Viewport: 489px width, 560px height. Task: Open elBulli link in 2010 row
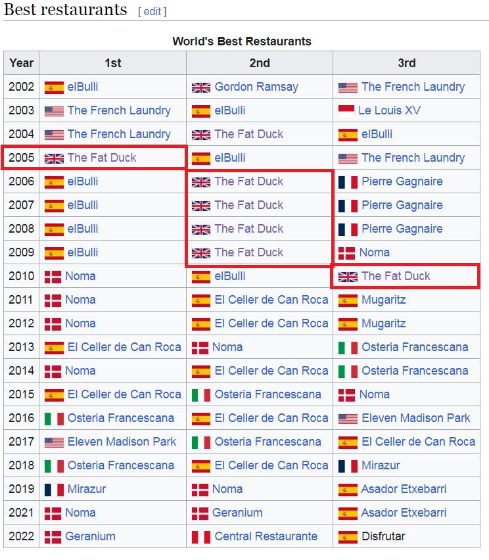pos(229,275)
